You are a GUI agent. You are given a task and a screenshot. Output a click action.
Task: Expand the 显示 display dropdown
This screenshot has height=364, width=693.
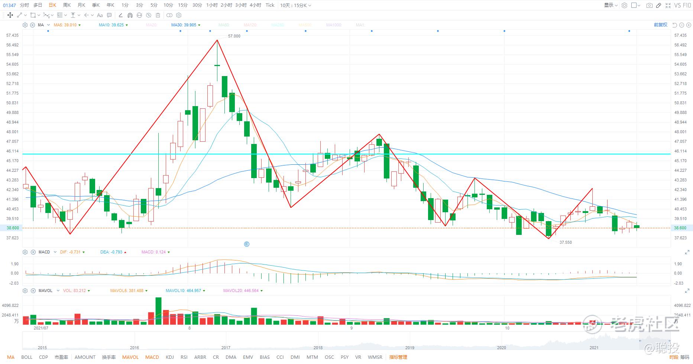[x=611, y=5]
